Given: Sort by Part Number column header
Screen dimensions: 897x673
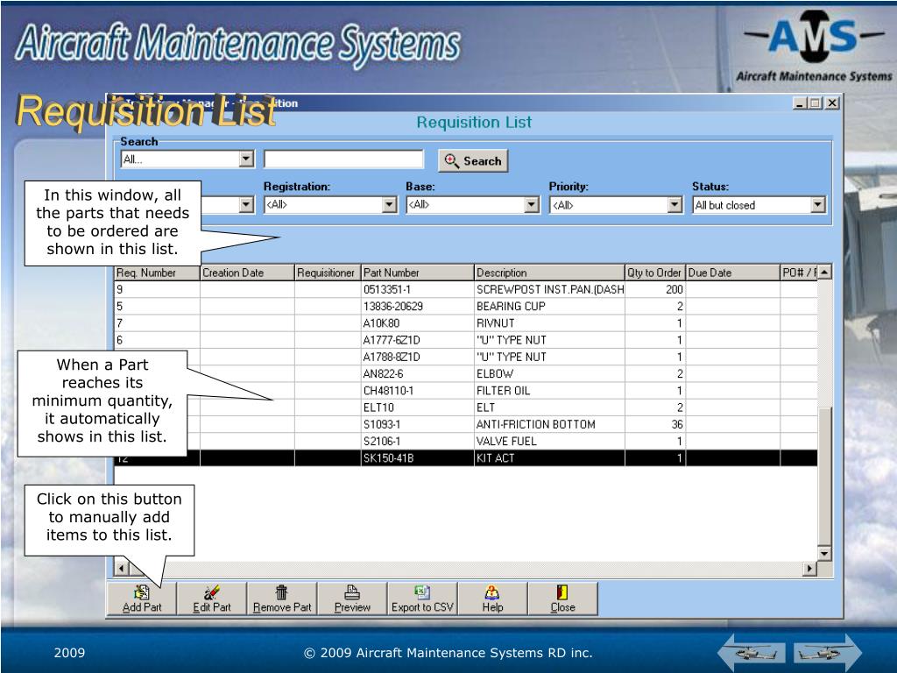Looking at the screenshot, I should 418,273.
